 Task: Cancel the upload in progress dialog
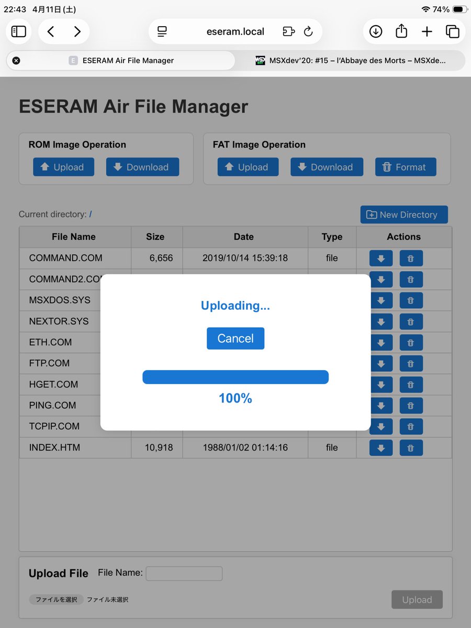point(235,339)
